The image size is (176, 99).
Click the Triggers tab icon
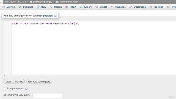pyautogui.click(x=168, y=7)
